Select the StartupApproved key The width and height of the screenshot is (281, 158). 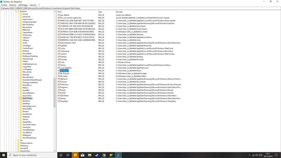pos(29,106)
